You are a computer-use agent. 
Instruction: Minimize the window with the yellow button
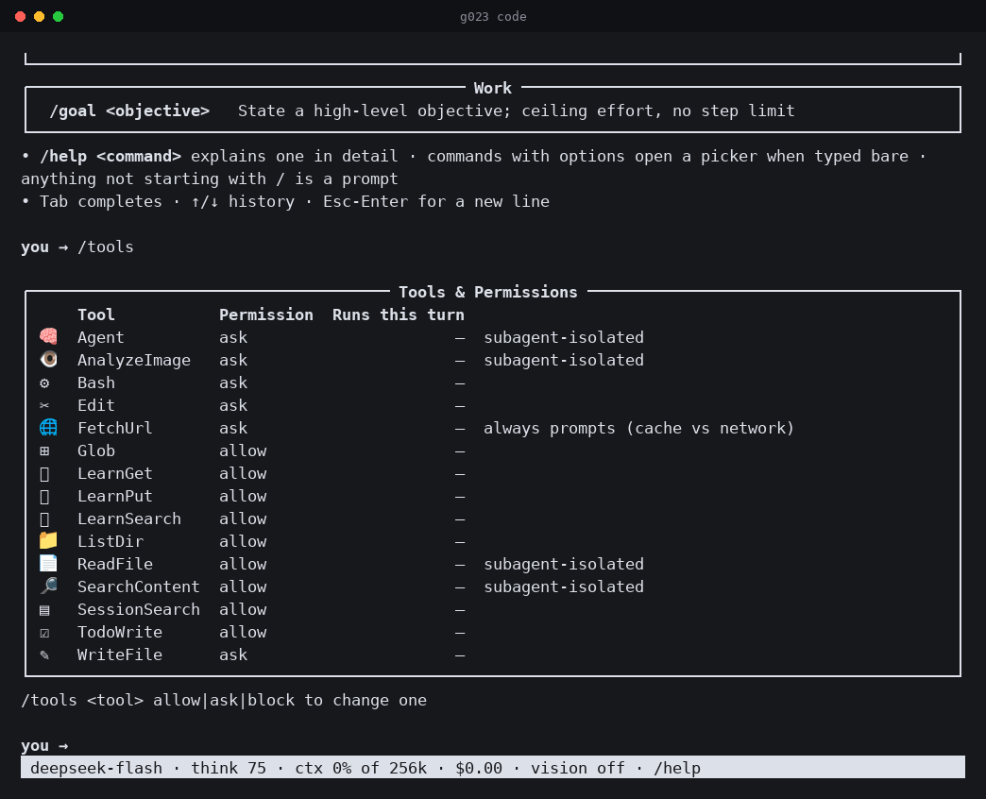39,16
